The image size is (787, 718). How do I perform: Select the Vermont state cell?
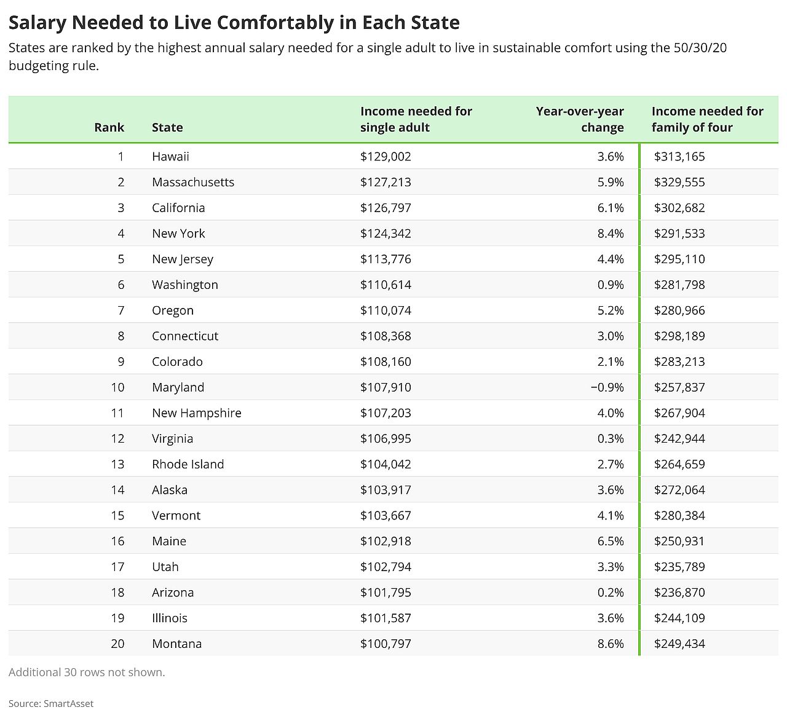[x=176, y=516]
